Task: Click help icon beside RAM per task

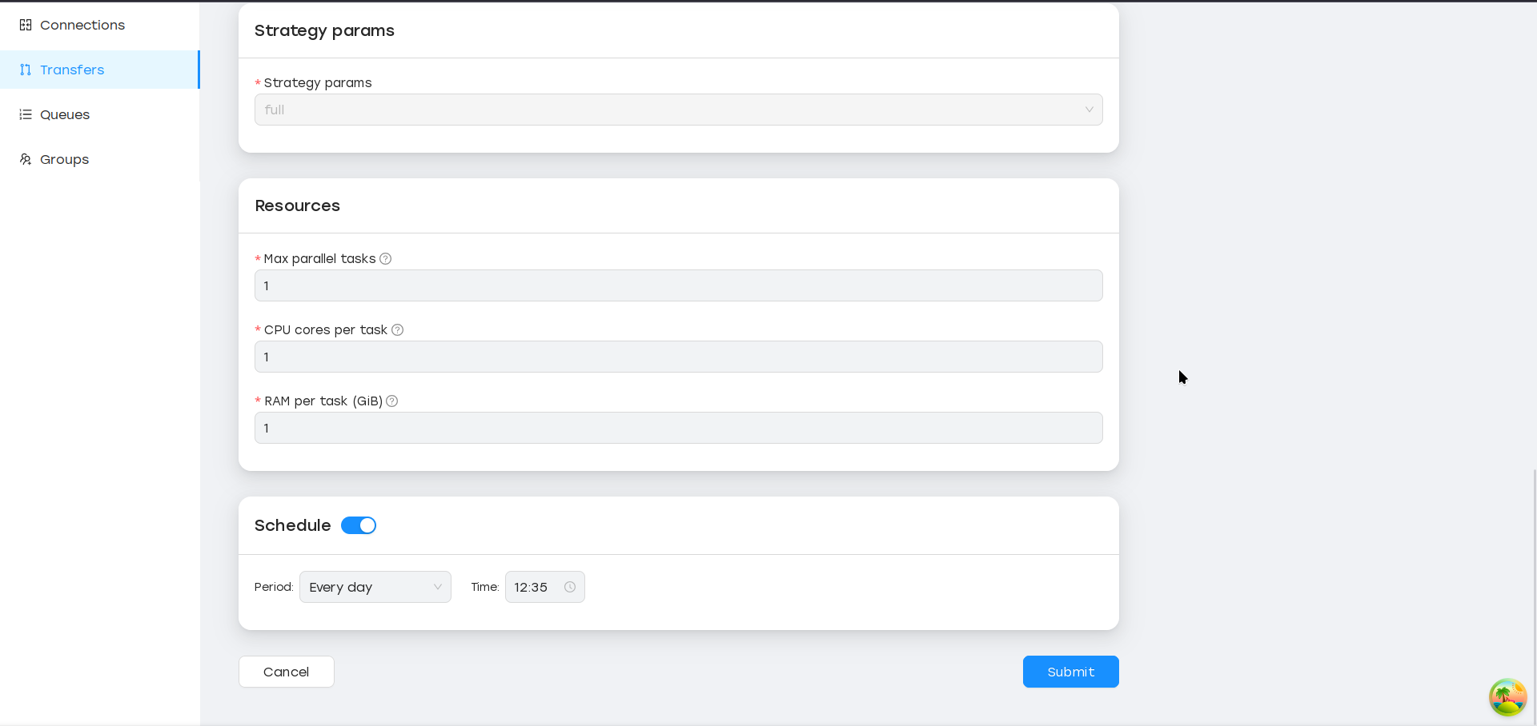Action: (x=391, y=401)
